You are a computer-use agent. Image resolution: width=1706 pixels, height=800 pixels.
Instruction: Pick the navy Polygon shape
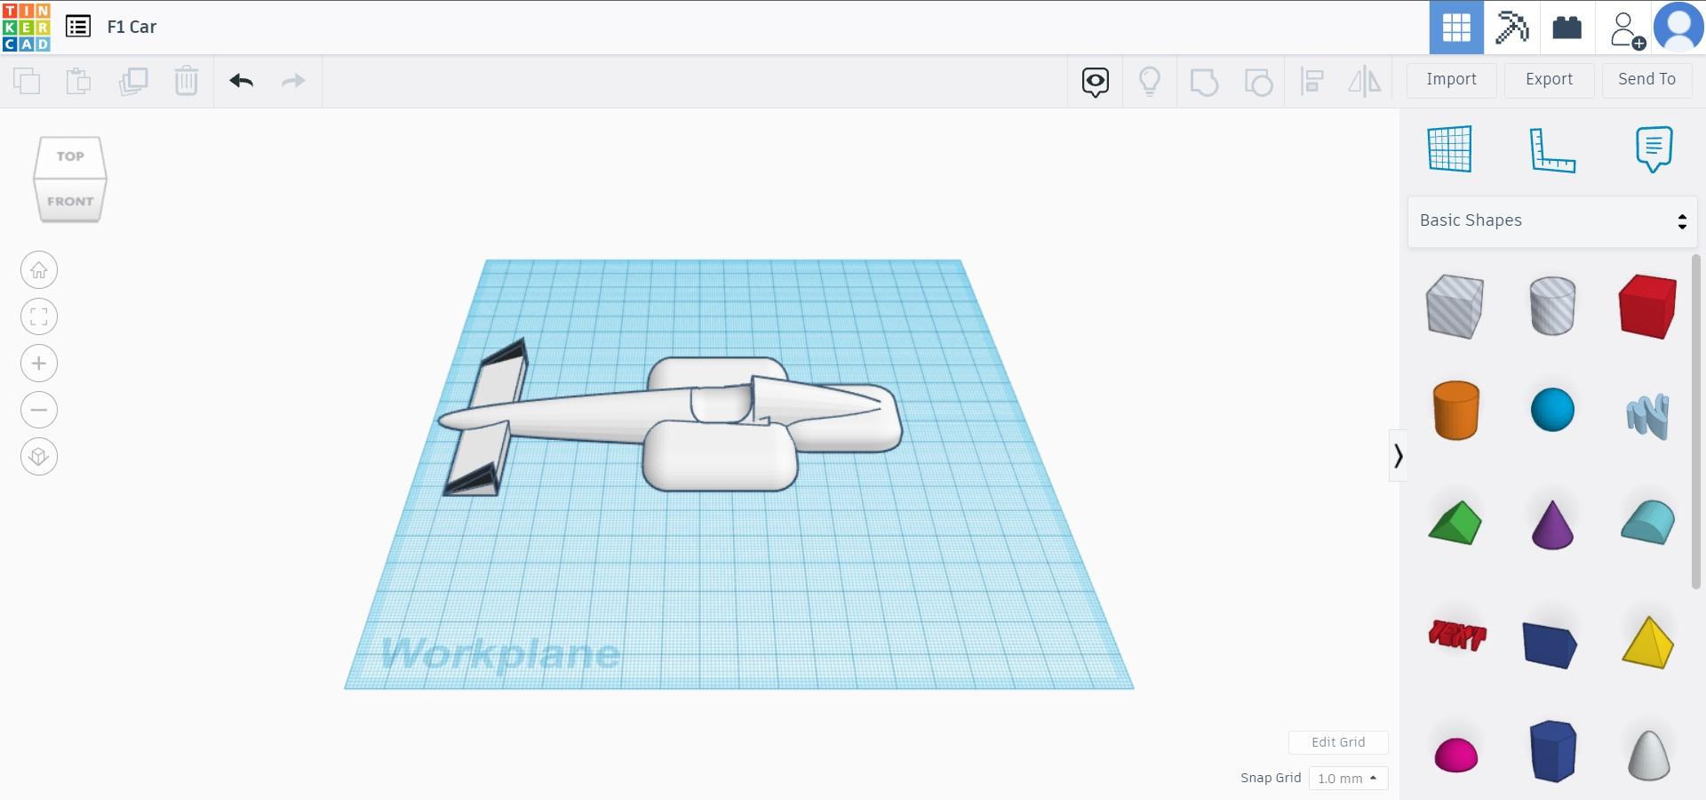(x=1552, y=751)
